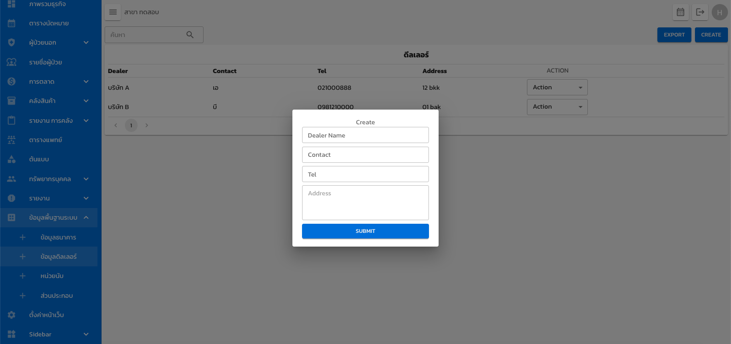Click the hamburger menu icon
The width and height of the screenshot is (731, 344).
(x=113, y=12)
